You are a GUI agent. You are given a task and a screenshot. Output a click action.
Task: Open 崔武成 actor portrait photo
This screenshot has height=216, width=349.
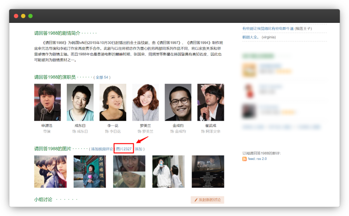tap(211, 102)
